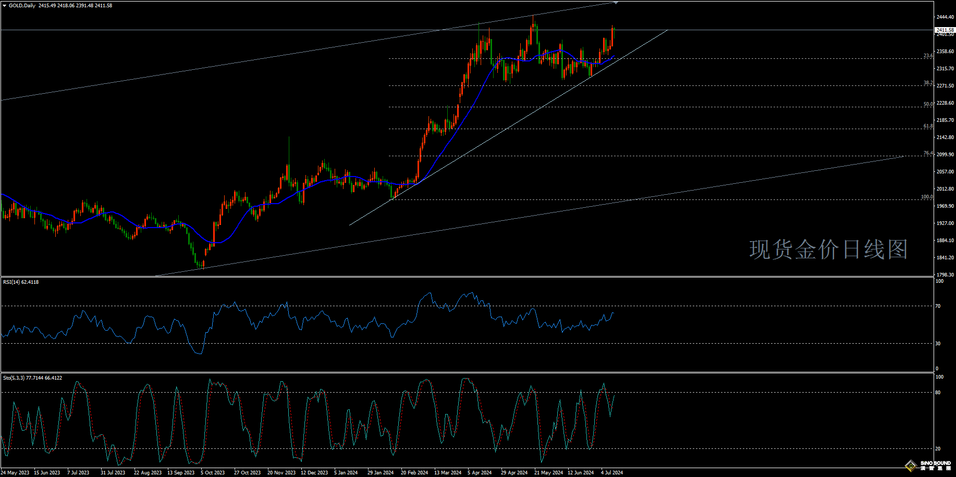The image size is (956, 477).
Task: Click the RSI 70 level axis label
Action: 938,306
